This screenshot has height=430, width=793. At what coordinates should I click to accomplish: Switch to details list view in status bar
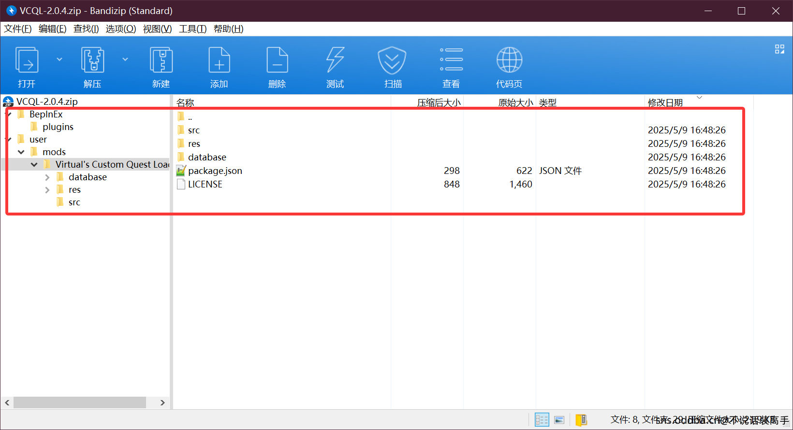(x=542, y=420)
